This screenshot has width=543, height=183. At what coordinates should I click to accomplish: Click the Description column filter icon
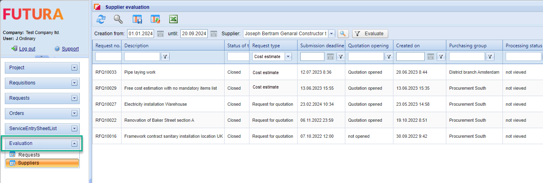pyautogui.click(x=165, y=57)
